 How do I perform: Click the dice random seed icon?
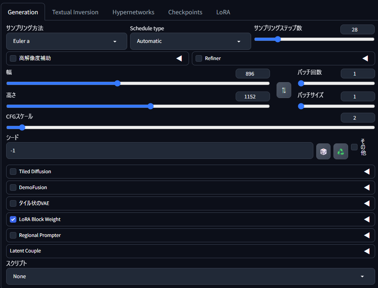(323, 151)
